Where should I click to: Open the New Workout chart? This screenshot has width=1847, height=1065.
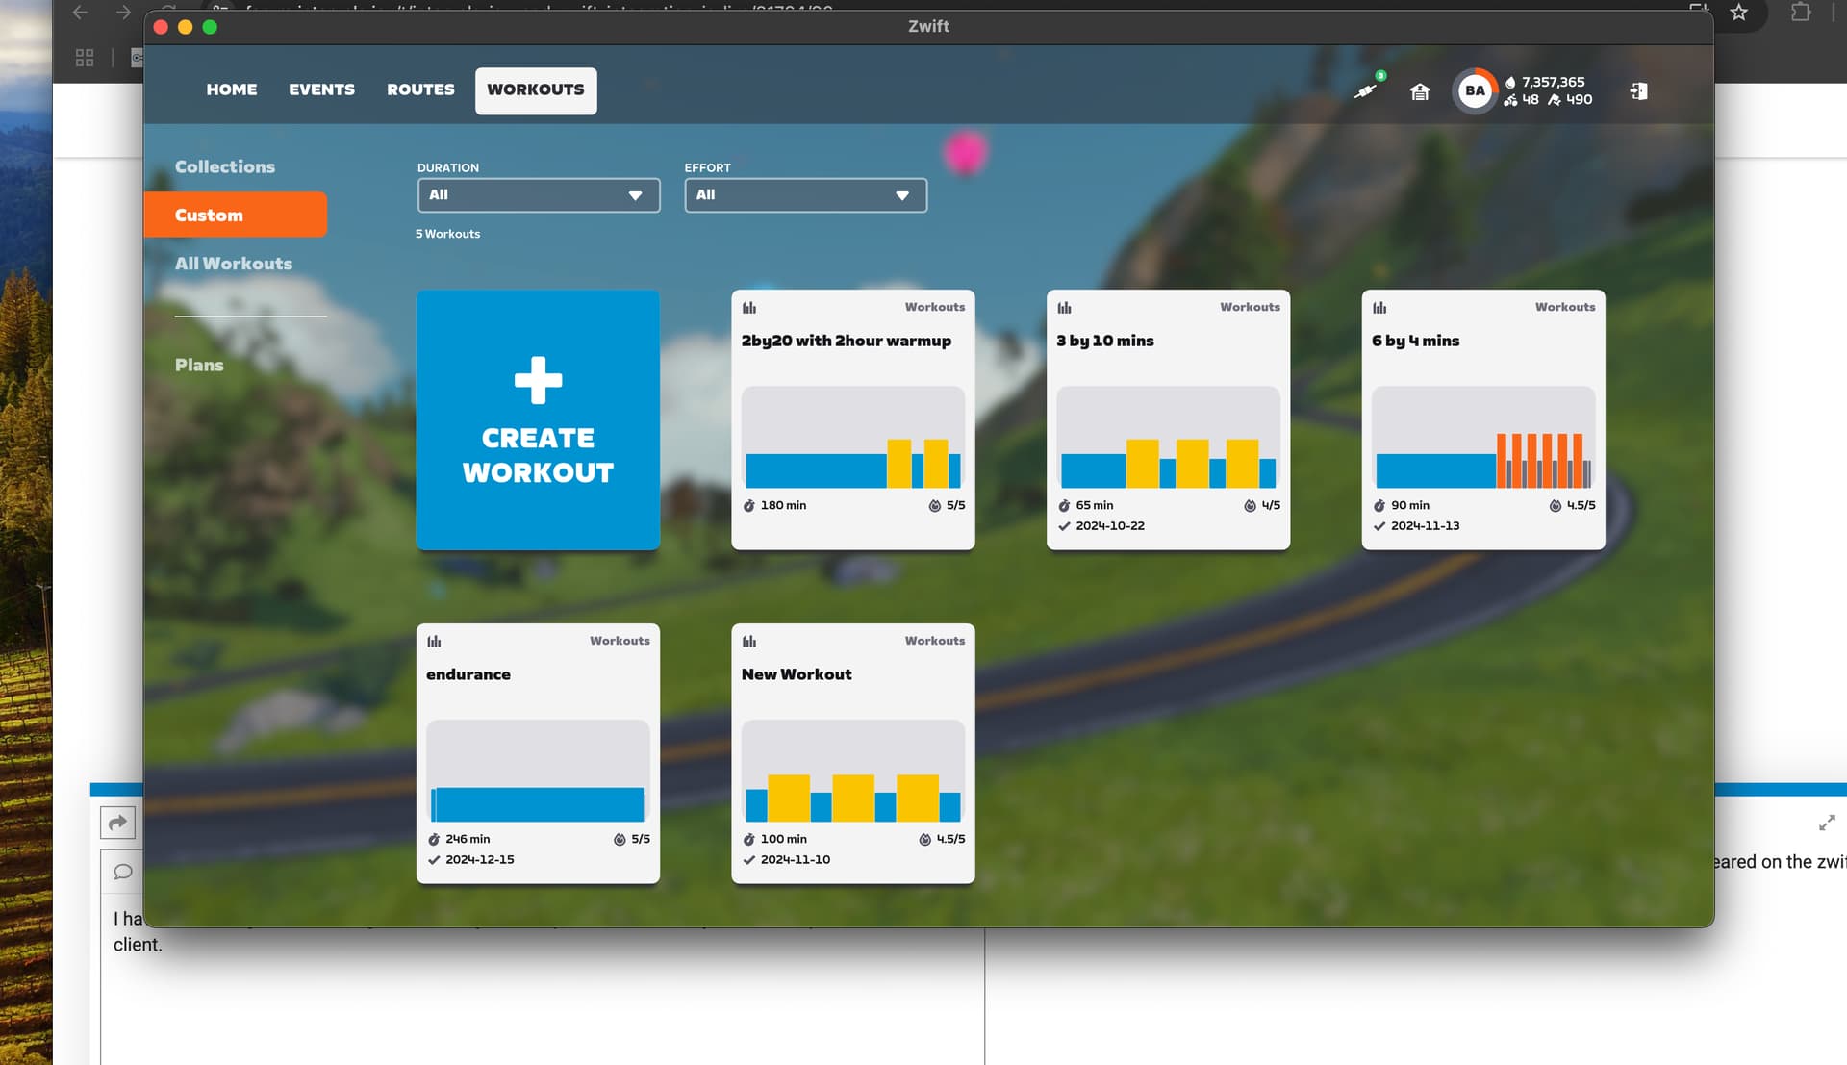pyautogui.click(x=853, y=773)
